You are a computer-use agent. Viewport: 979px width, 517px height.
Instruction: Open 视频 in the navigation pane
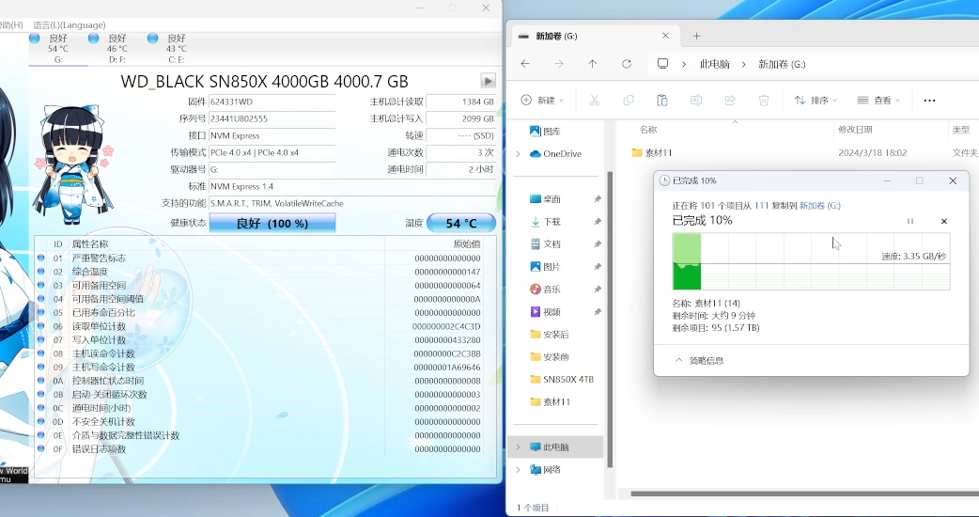pyautogui.click(x=544, y=311)
